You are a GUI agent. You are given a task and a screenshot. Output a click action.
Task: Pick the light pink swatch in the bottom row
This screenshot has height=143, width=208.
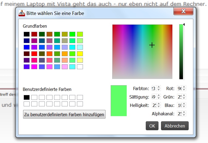click(x=65, y=67)
